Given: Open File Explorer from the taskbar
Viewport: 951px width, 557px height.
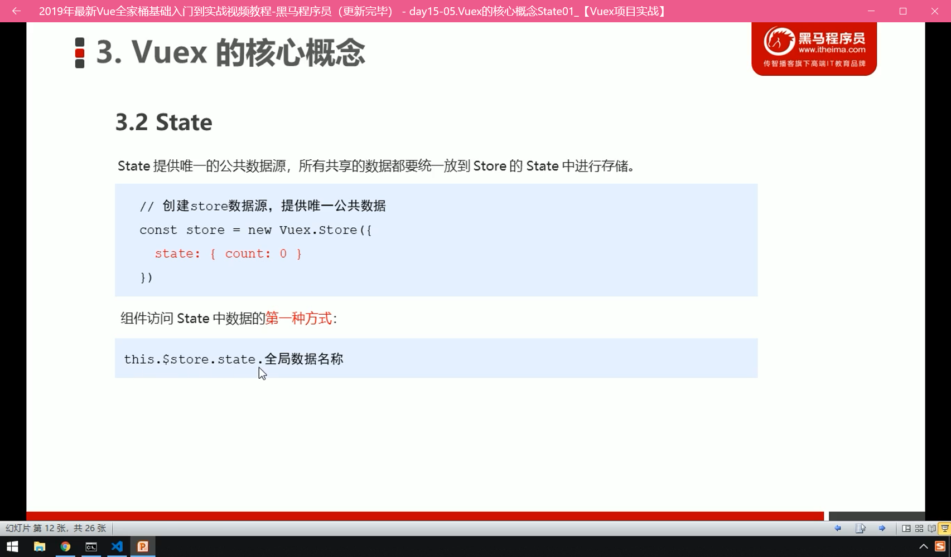Looking at the screenshot, I should click(x=39, y=546).
